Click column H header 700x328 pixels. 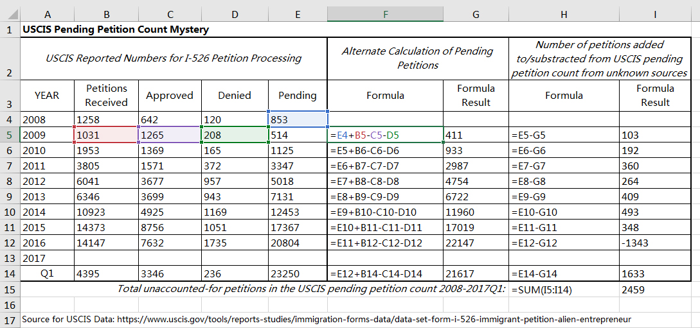(x=564, y=14)
